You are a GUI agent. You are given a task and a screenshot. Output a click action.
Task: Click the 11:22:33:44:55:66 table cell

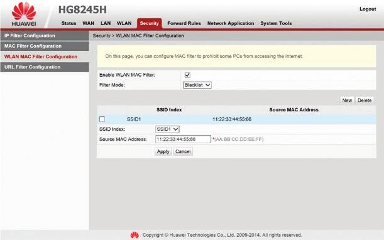click(x=232, y=119)
